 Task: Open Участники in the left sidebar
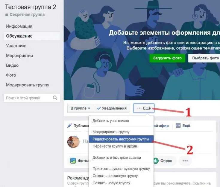16,46
